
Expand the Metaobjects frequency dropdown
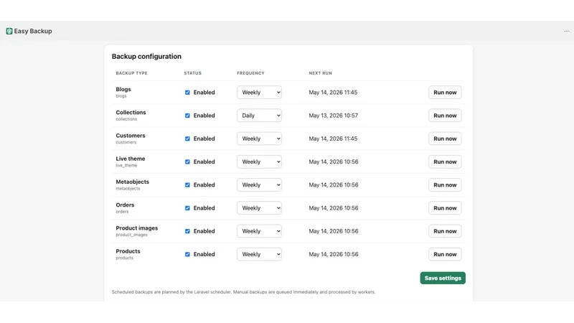coord(259,185)
